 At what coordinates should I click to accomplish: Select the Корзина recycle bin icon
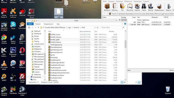pyautogui.click(x=168, y=90)
